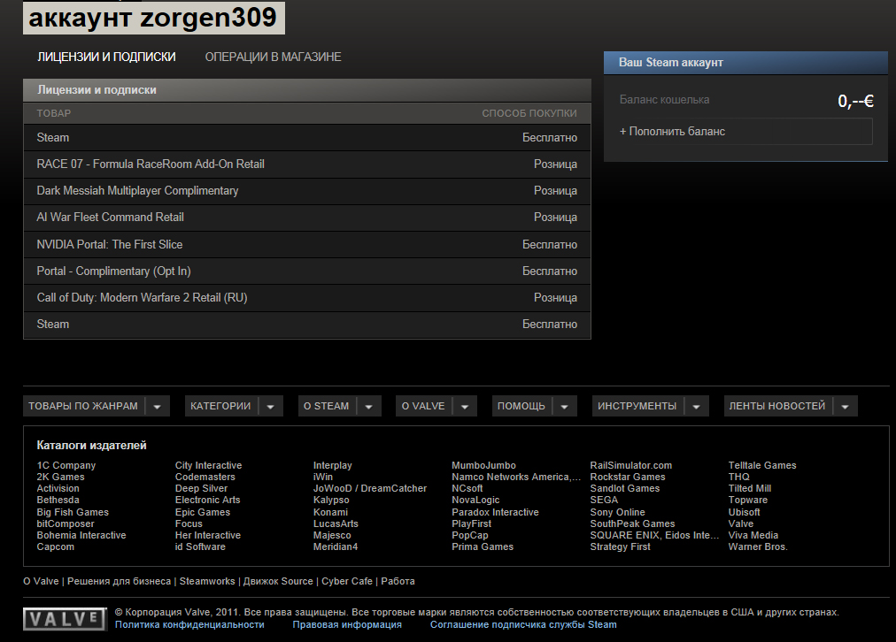Open the Rockstar Games publisher catalog

point(628,477)
